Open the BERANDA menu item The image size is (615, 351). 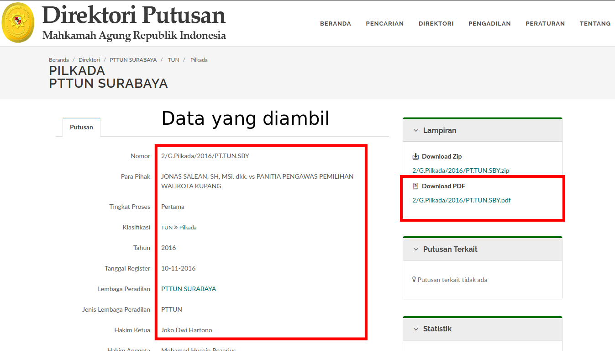click(336, 23)
